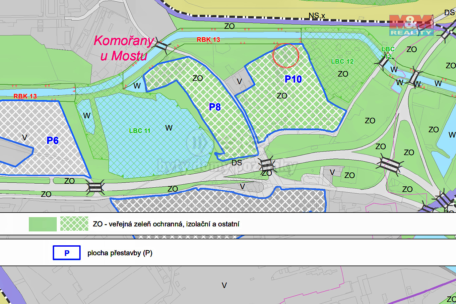Viewport: 456px width, 304px height.
Task: Click the bridge symbol right of DS label below P8
Action: (266, 164)
